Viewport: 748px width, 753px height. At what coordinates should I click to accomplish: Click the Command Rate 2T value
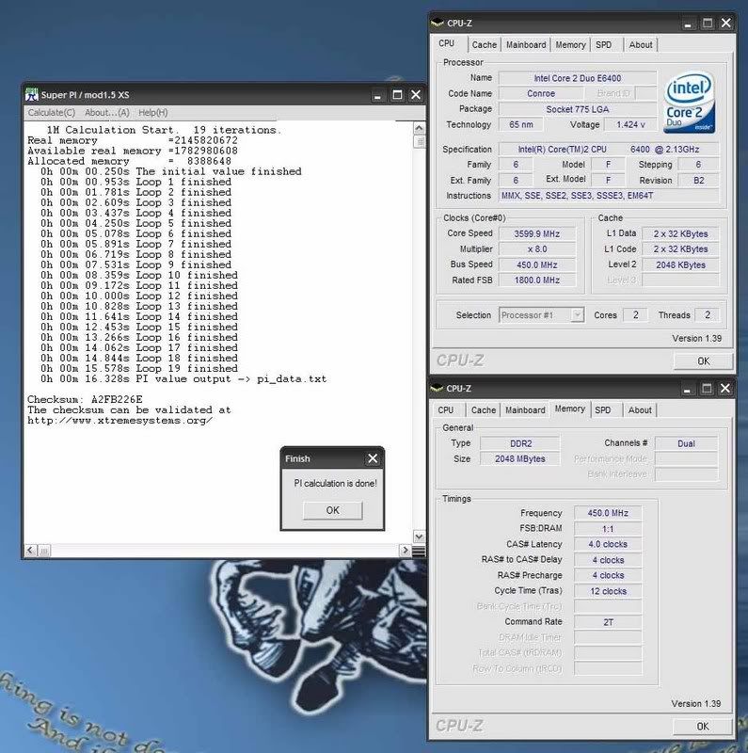[x=608, y=622]
